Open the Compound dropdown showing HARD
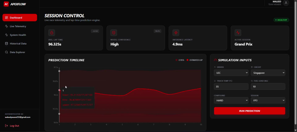Viewport: 297px width, 132px height. click(x=231, y=100)
